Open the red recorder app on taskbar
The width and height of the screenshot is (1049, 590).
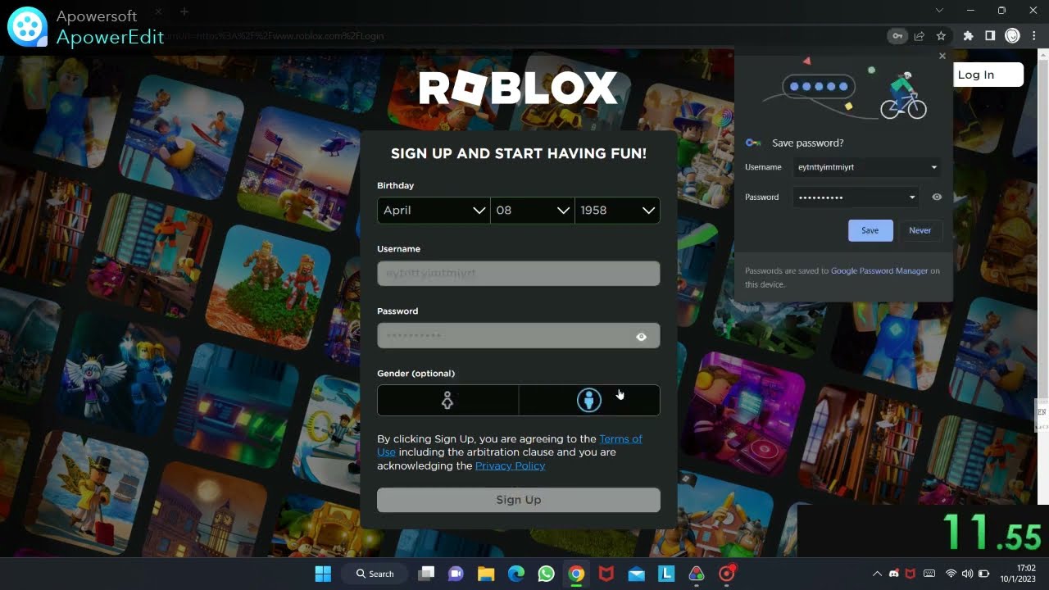point(727,574)
